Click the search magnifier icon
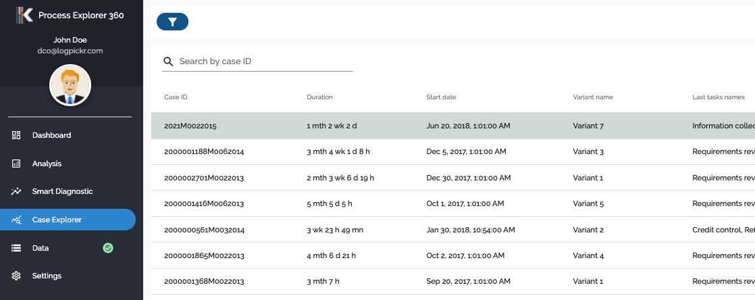This screenshot has height=300, width=755. click(x=168, y=61)
